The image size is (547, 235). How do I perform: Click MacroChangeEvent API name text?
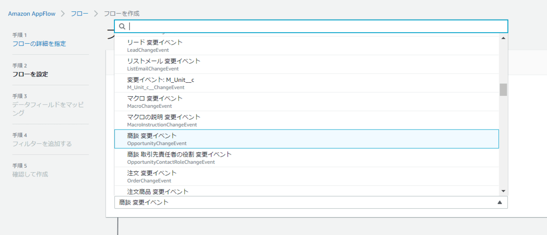pyautogui.click(x=150, y=106)
